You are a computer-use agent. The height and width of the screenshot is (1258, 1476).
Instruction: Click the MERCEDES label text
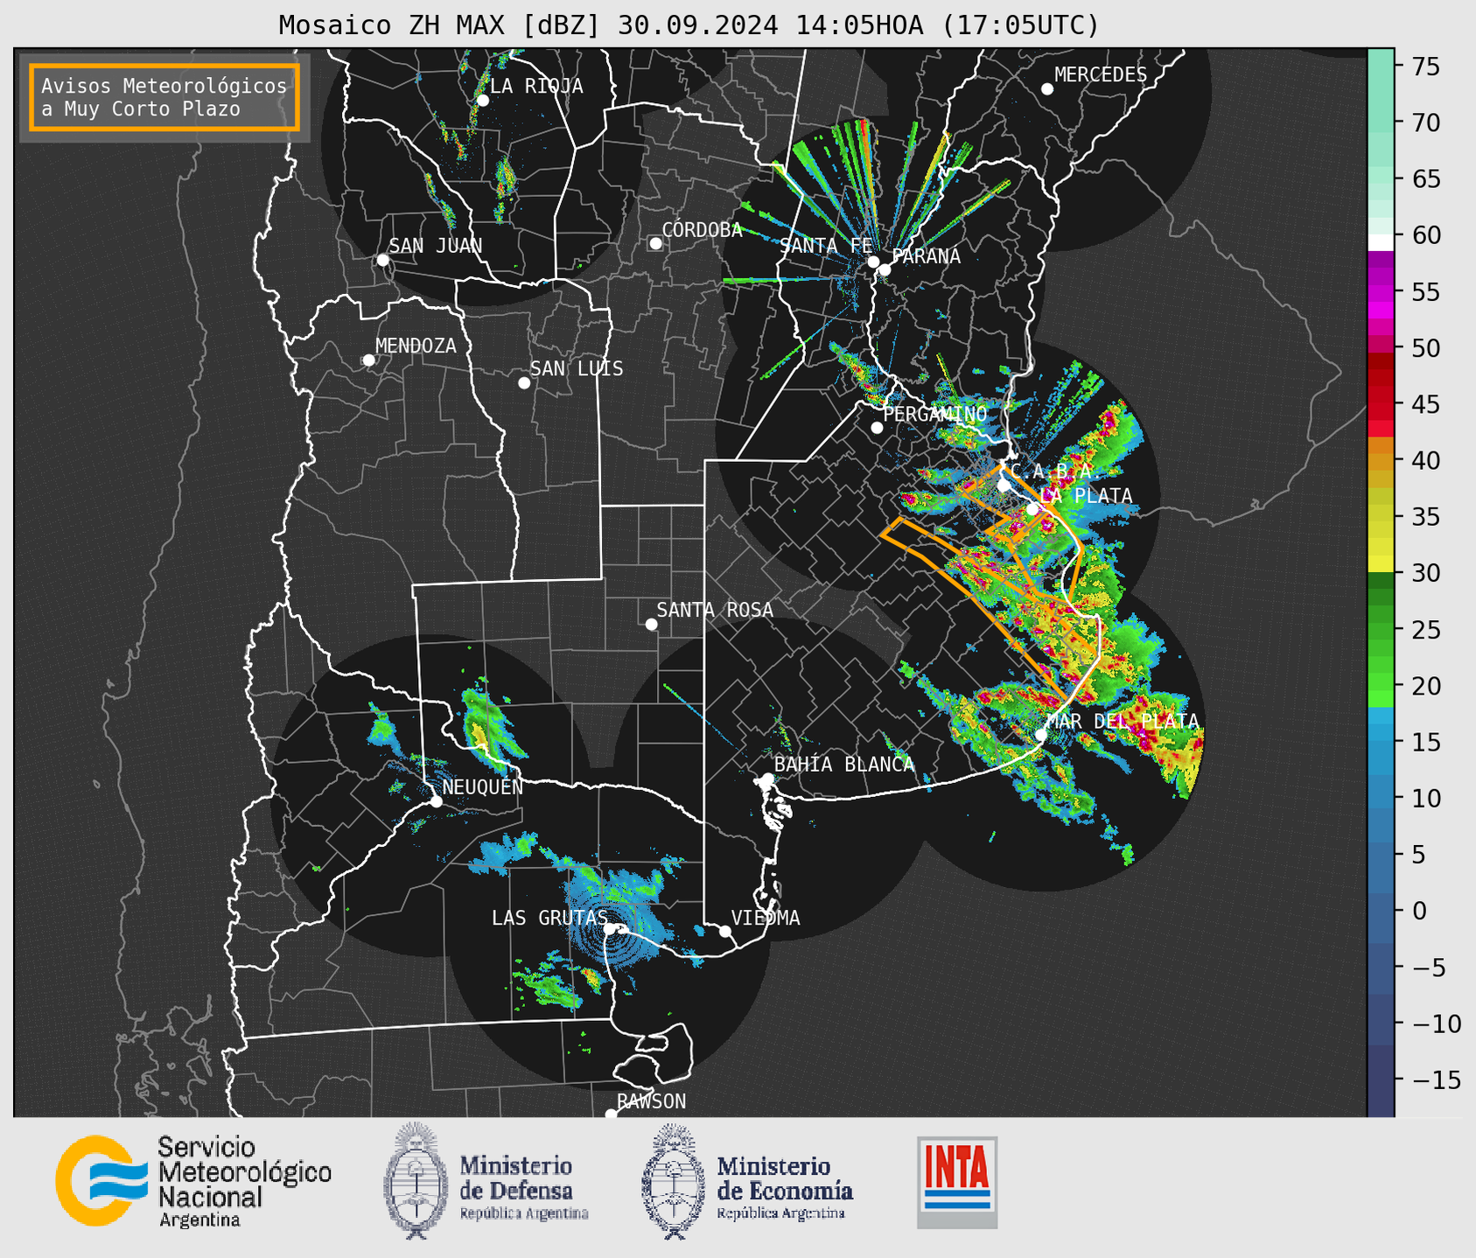click(x=1101, y=75)
